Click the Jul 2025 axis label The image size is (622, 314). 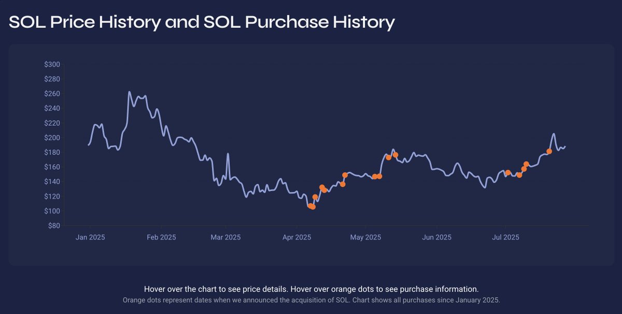click(x=505, y=237)
